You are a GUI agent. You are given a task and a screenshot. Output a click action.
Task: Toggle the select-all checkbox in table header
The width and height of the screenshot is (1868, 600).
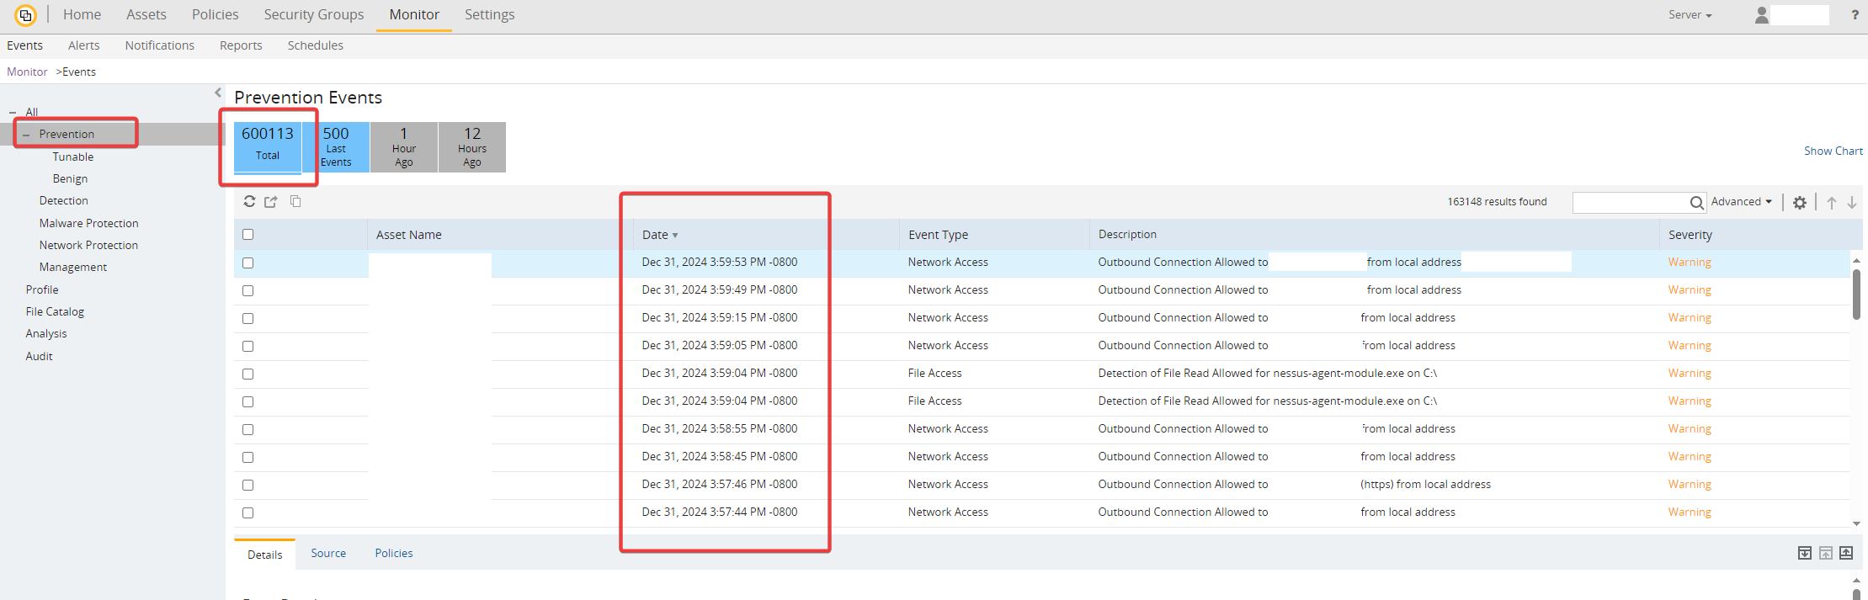tap(247, 235)
